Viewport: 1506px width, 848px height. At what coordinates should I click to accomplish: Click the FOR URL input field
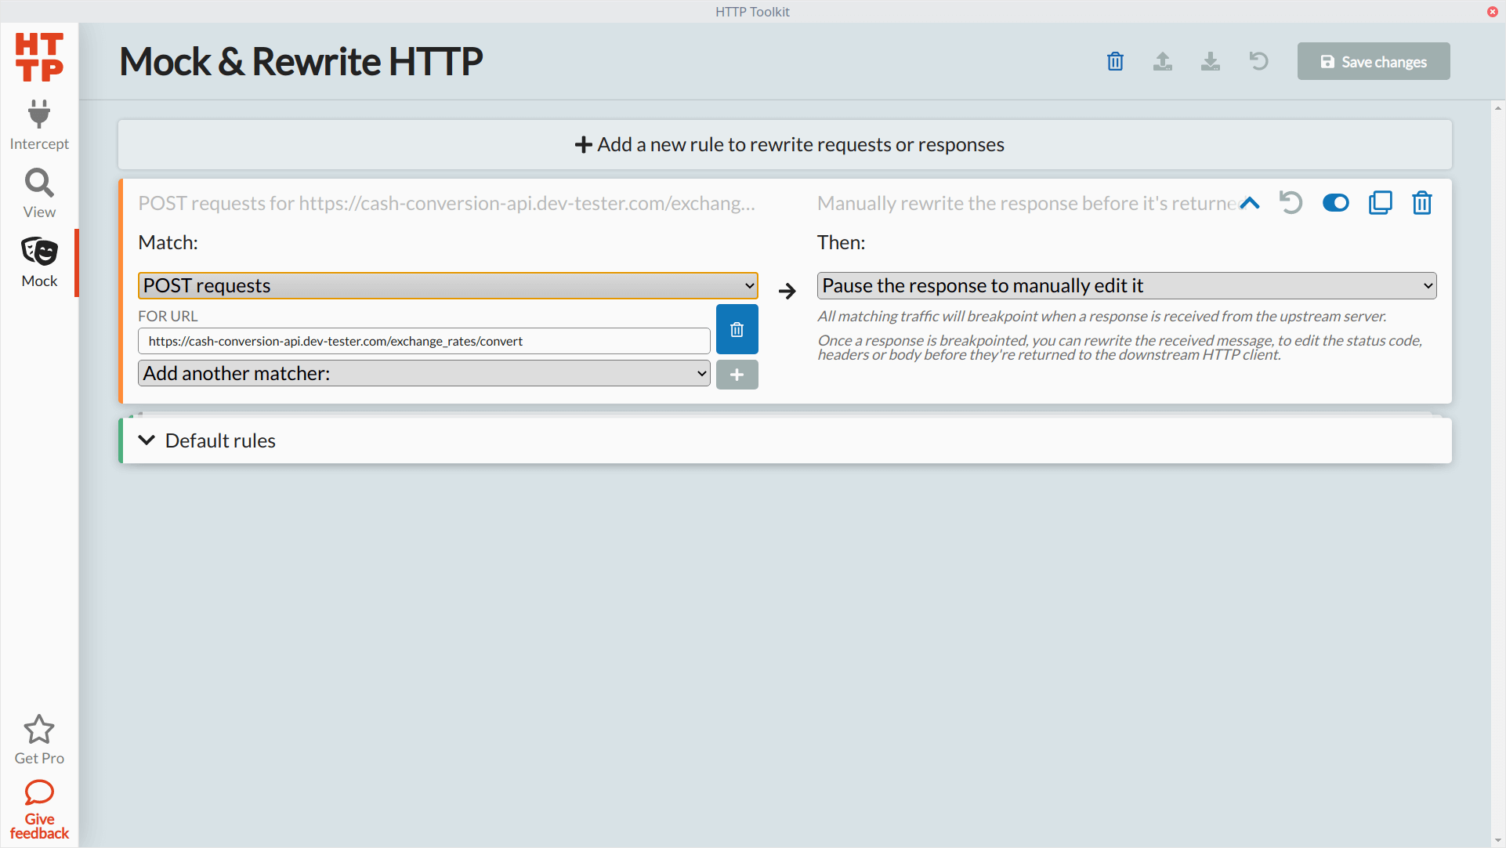[x=424, y=342]
